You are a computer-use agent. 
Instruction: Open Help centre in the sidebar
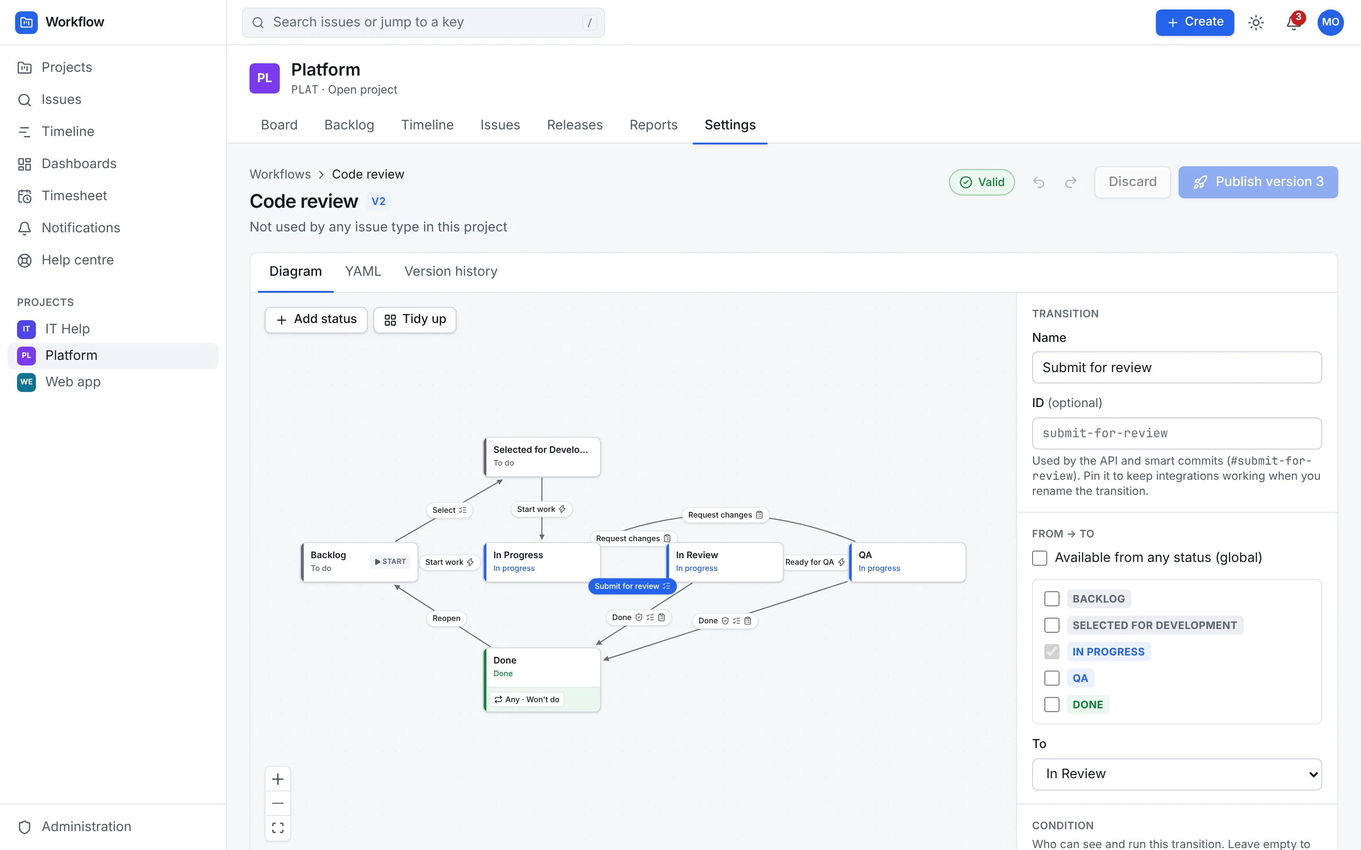(113, 260)
